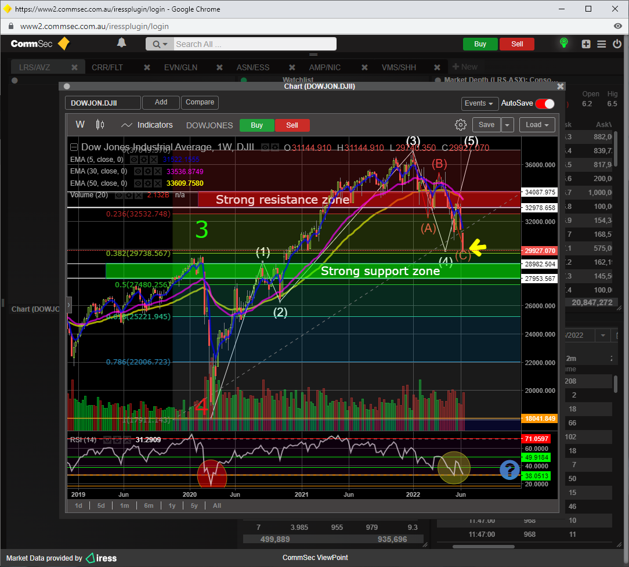
Task: Toggle visibility of the EMA (30, close, 0) indicator
Action: click(138, 171)
